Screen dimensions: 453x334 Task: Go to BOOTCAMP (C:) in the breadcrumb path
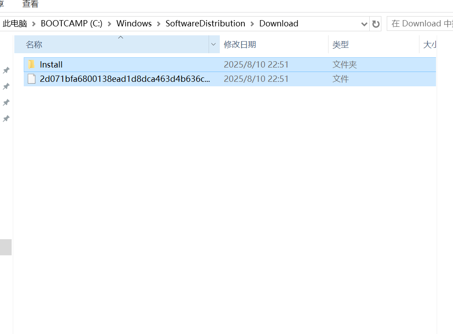(x=71, y=23)
